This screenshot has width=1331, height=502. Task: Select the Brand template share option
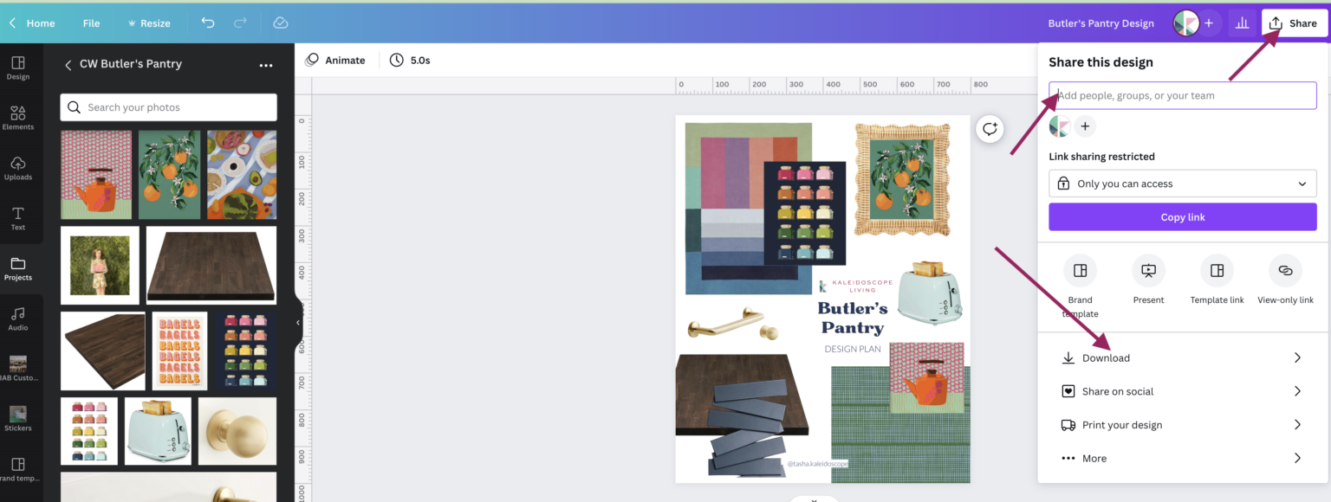tap(1080, 286)
